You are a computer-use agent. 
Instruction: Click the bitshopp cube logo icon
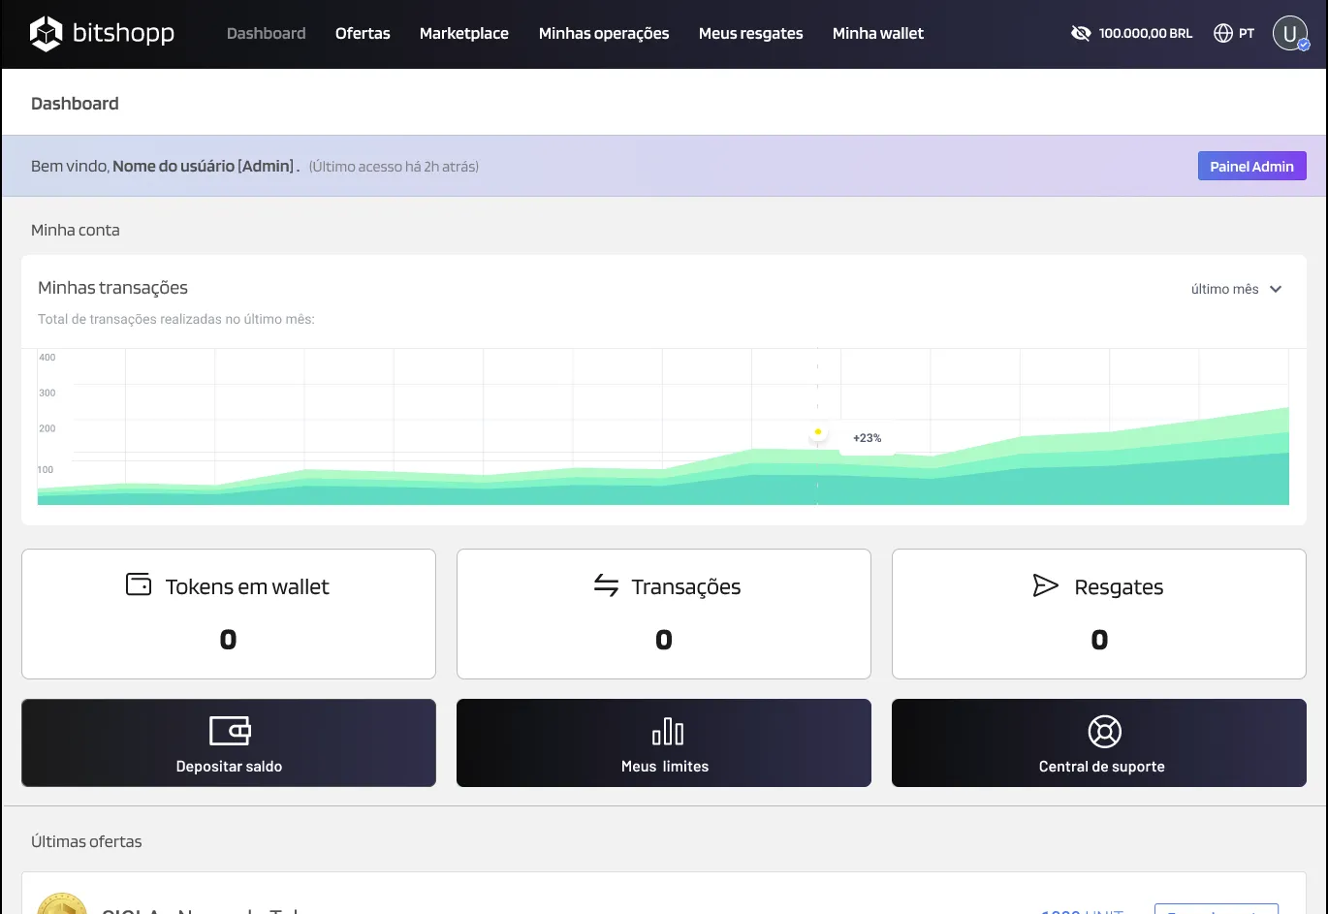click(x=46, y=34)
